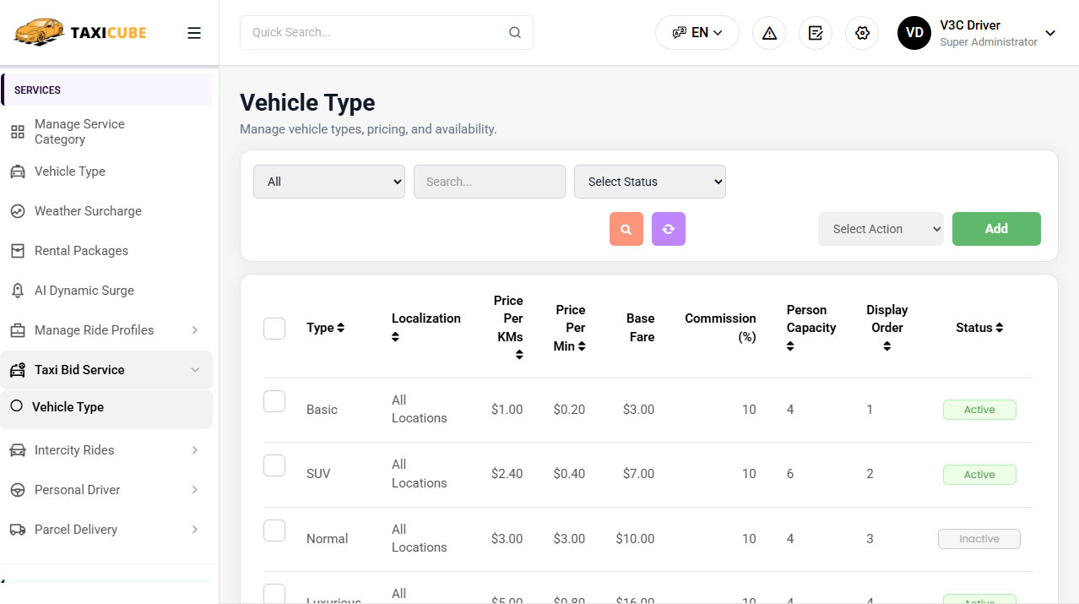This screenshot has width=1079, height=604.
Task: Click the Parcel Delivery truck icon
Action: coord(17,530)
